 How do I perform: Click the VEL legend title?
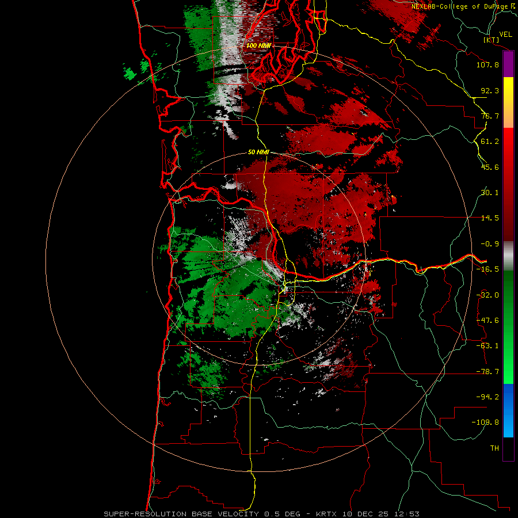pos(505,35)
